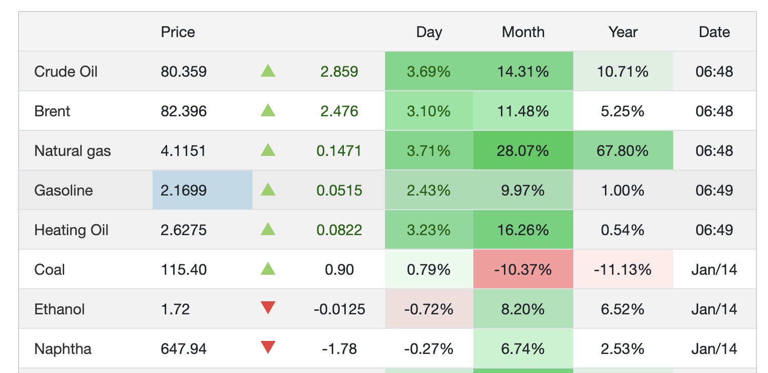Click Natural gas year change 67.80%
This screenshot has width=768, height=373.
click(x=623, y=150)
